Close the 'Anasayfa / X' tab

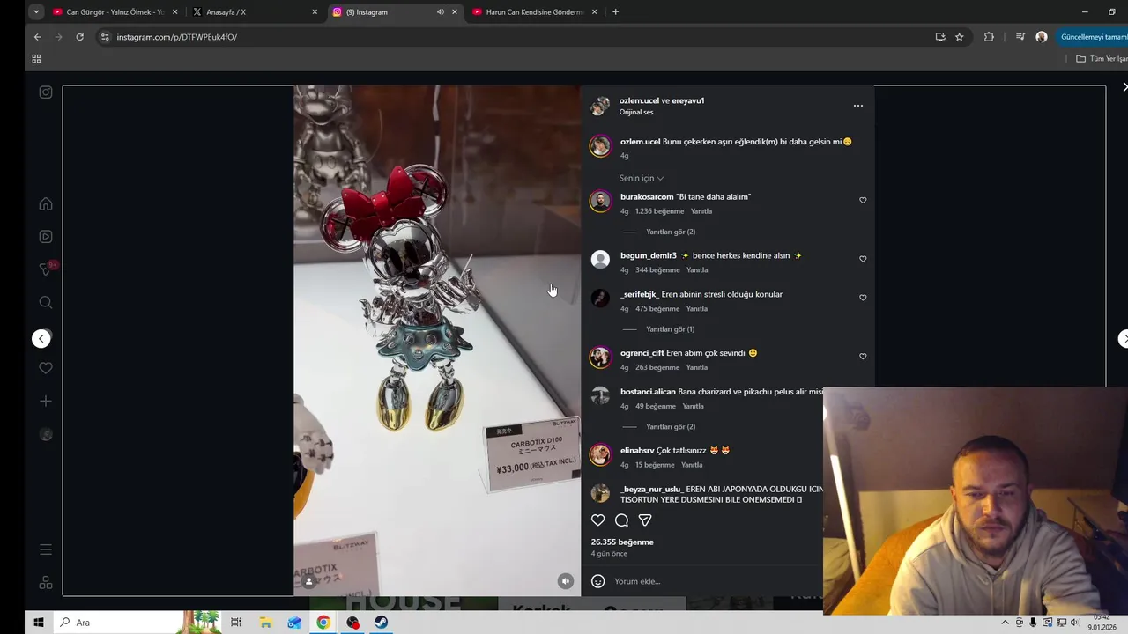tap(315, 12)
